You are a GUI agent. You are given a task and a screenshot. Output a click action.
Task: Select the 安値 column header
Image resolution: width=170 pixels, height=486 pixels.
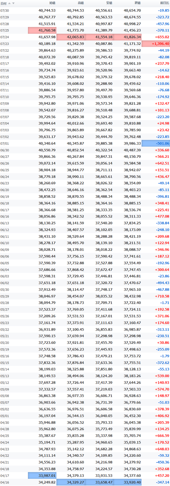(109, 3)
